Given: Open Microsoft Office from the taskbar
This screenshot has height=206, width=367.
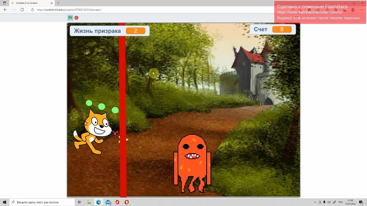Looking at the screenshot, I should (117, 202).
